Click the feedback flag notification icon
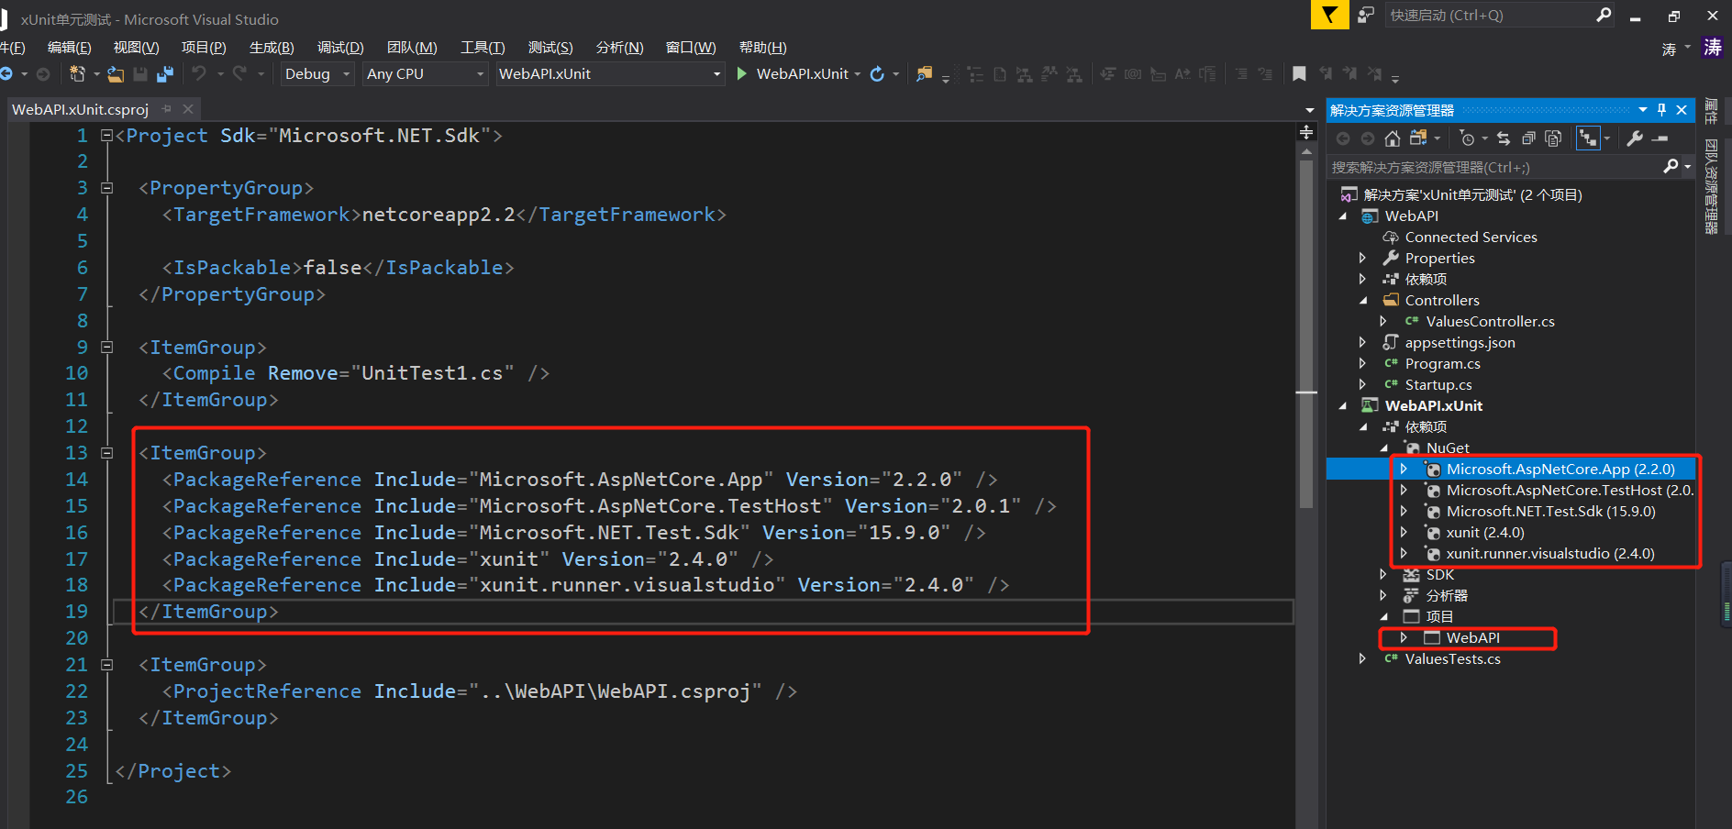1732x829 pixels. click(1329, 15)
